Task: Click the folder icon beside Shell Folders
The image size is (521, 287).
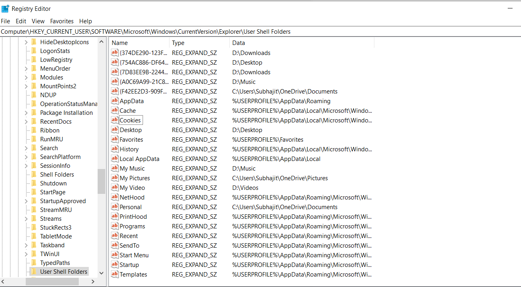Action: pyautogui.click(x=34, y=175)
